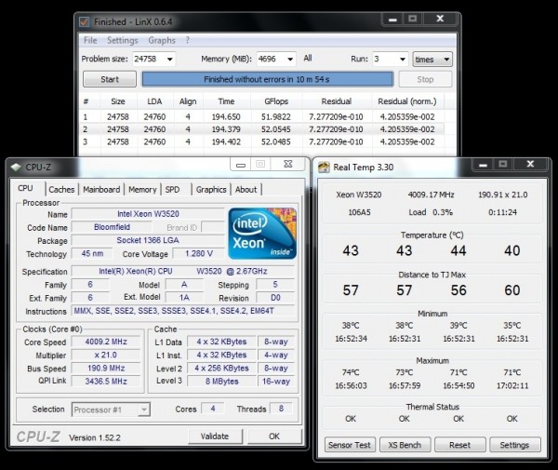Close the CPU-Z window
The image size is (558, 470).
[288, 164]
